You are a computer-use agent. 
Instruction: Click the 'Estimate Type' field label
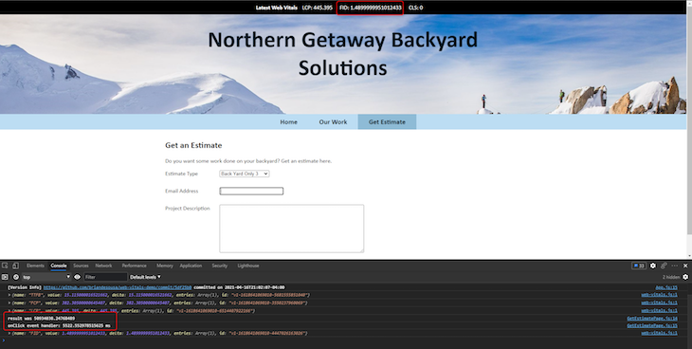181,174
